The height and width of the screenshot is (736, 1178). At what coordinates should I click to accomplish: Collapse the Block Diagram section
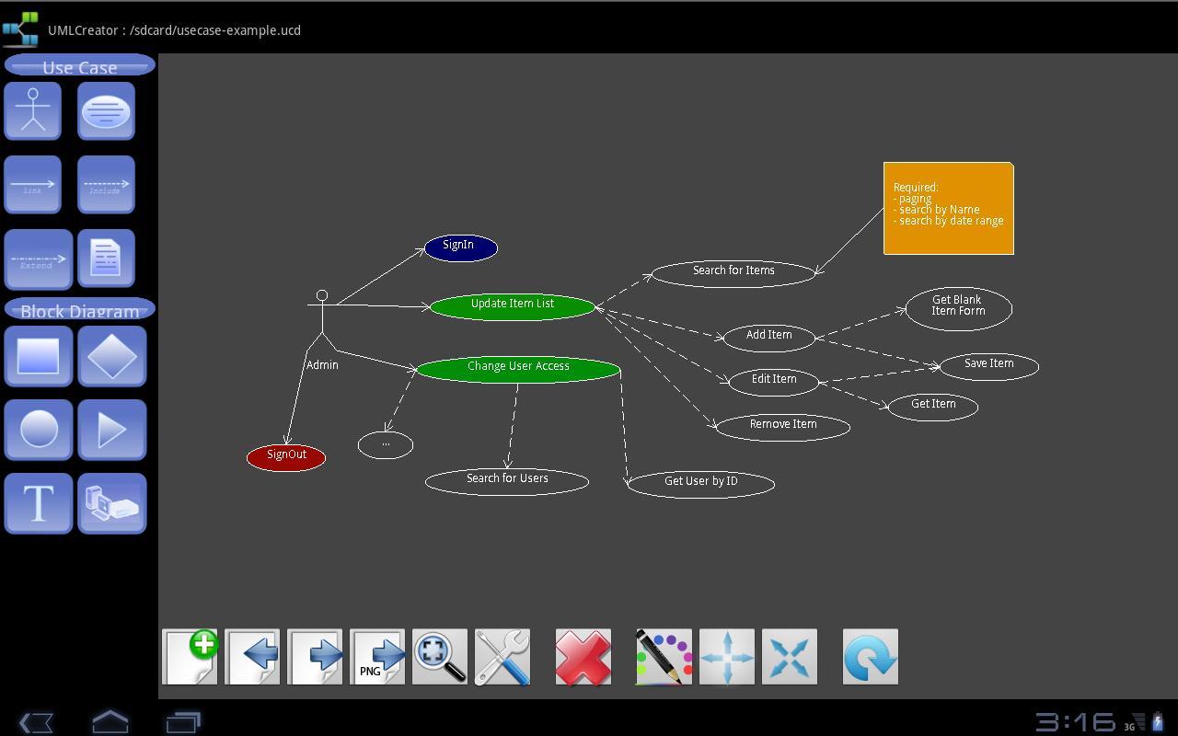pyautogui.click(x=79, y=310)
